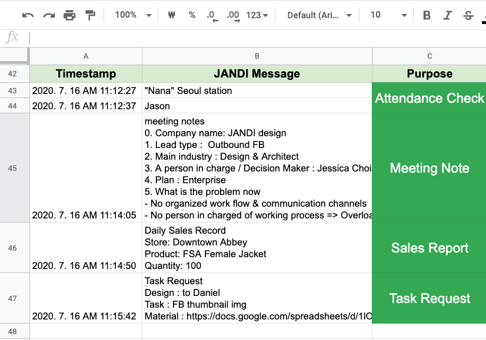Format as currency with the ₩ icon
This screenshot has height=340, width=486.
pos(171,15)
